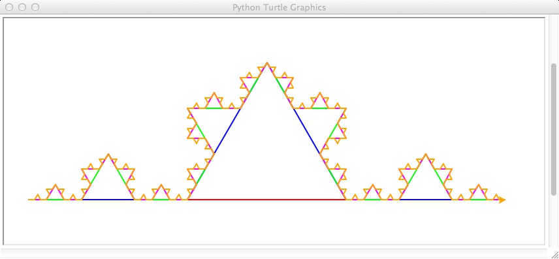Click blue left side of the large triangle

(227, 131)
